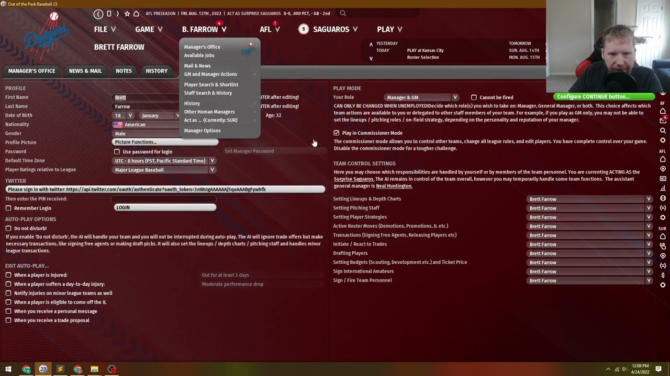The image size is (670, 376).
Task: Click the schedule scroll-down arrow below Today
Action: (x=371, y=58)
